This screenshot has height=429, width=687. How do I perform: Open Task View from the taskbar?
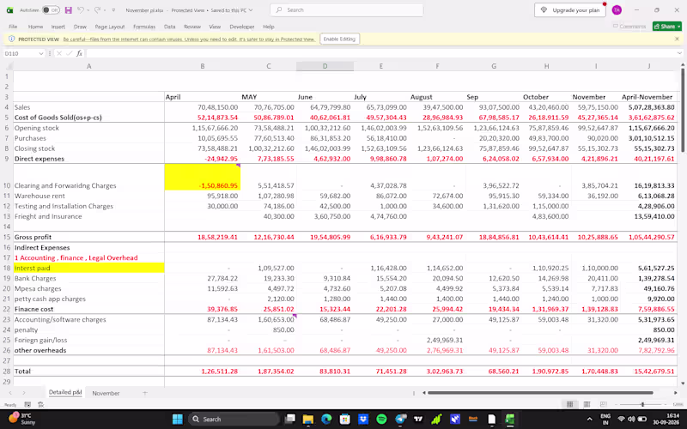point(289,419)
